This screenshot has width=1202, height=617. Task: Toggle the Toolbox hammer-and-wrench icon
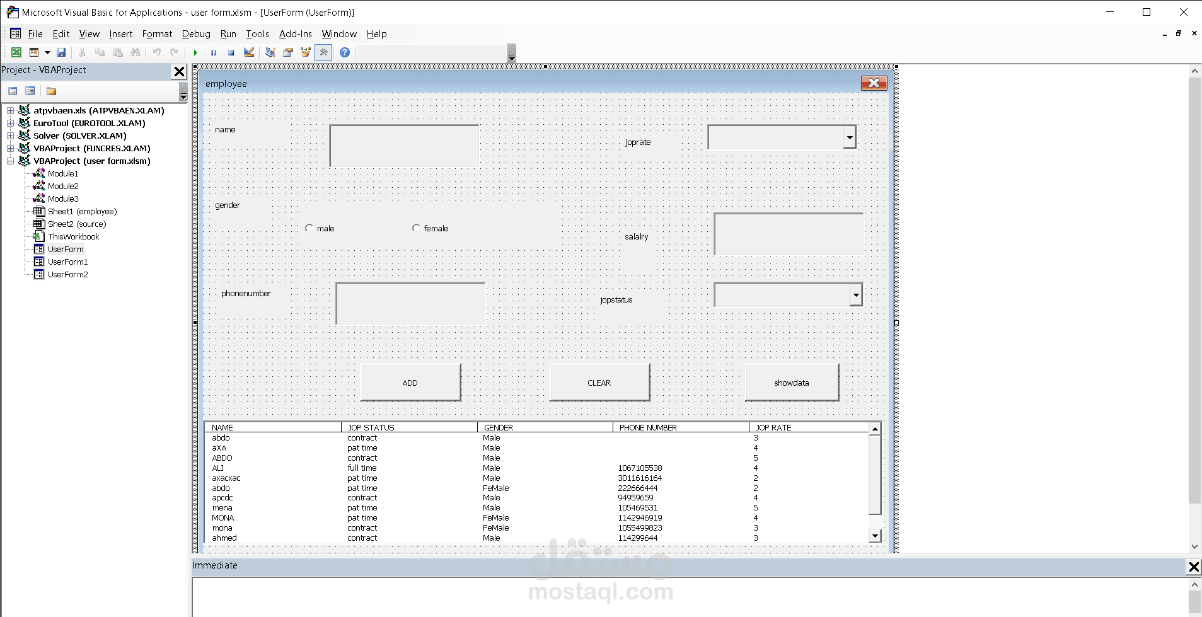323,52
